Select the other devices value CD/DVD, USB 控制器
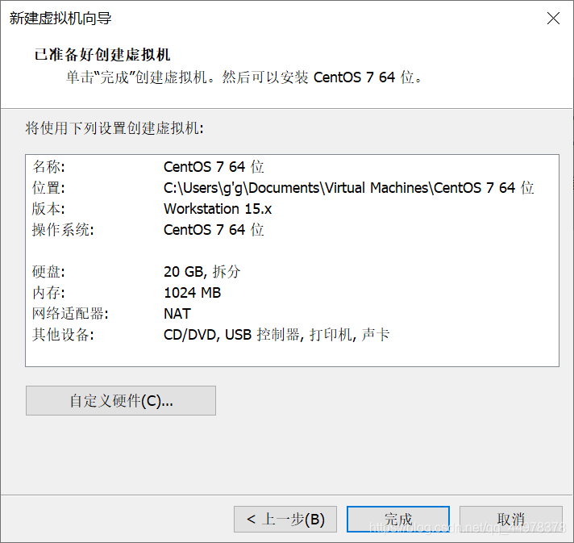Image resolution: width=574 pixels, height=543 pixels. pos(277,335)
